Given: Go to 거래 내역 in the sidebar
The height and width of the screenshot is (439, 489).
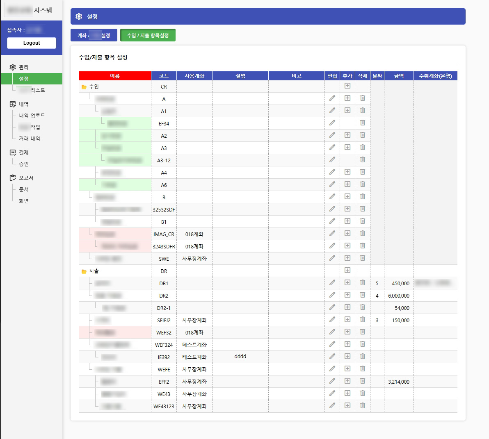Looking at the screenshot, I should point(30,139).
